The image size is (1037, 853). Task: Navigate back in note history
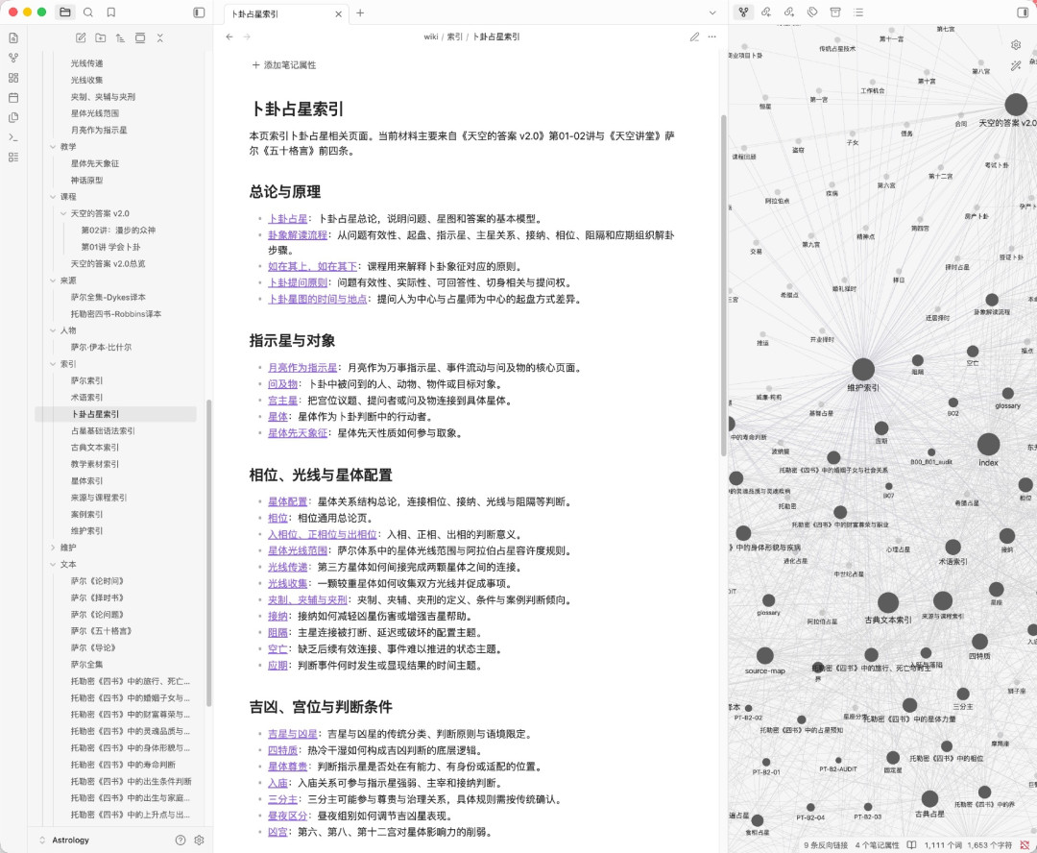click(229, 37)
